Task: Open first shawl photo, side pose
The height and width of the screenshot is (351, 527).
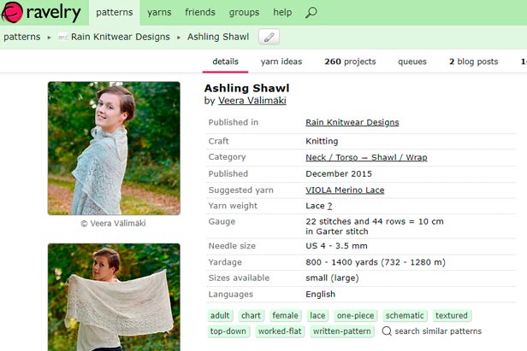Action: coord(114,149)
